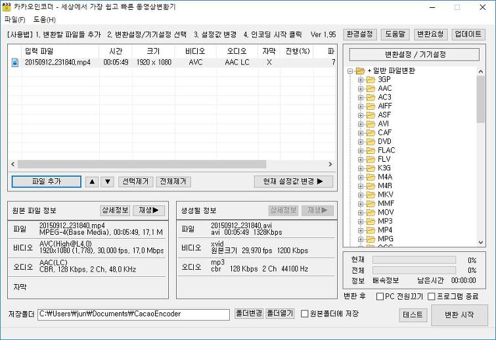Click the AC3 folder icon
This screenshot has height=340, width=496.
point(371,97)
